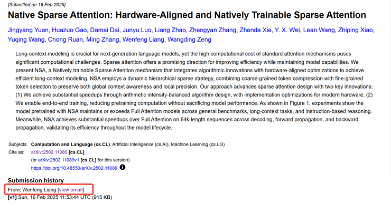Screen dimensions: 391x213
Task: Open author link Zhengyan Zhang
Action: point(213,30)
